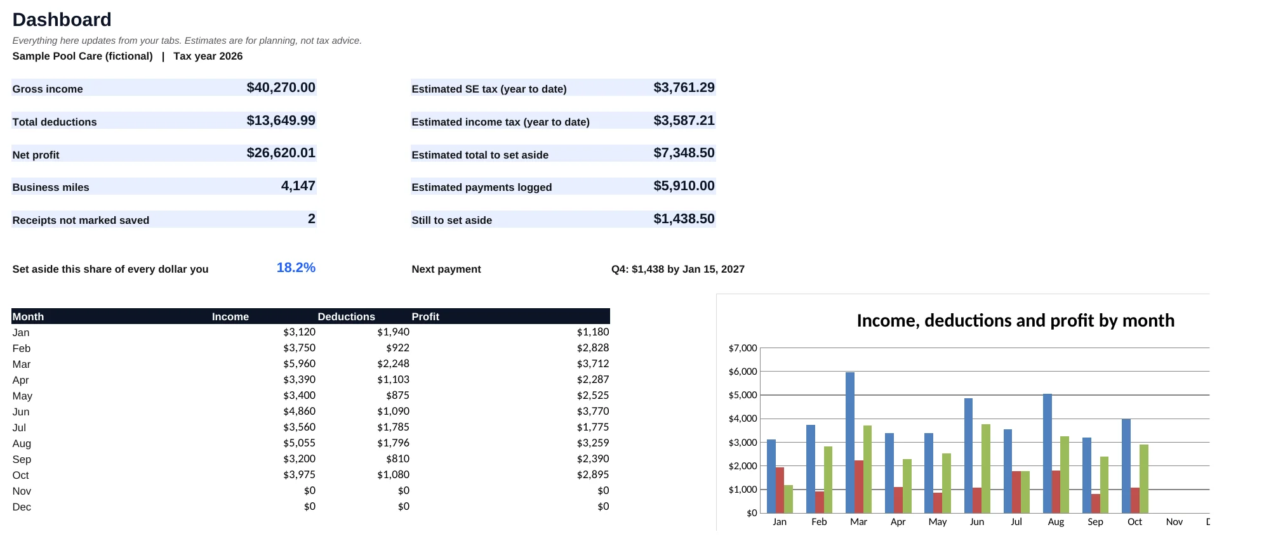This screenshot has height=539, width=1264.
Task: Click the red Jan deductions bar in chart
Action: coord(780,490)
